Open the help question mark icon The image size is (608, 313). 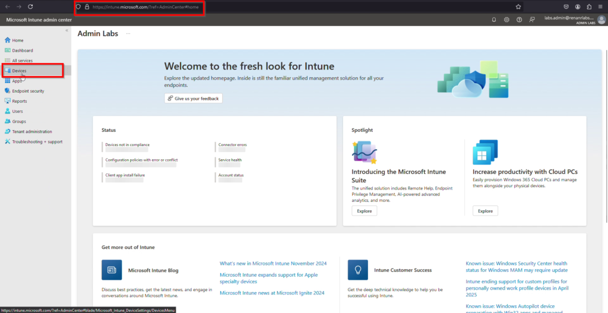(519, 20)
